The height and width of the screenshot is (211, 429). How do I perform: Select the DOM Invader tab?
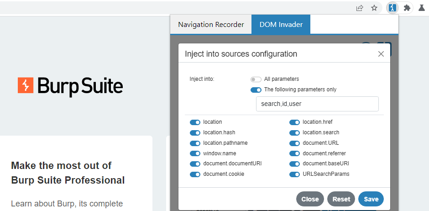click(281, 25)
